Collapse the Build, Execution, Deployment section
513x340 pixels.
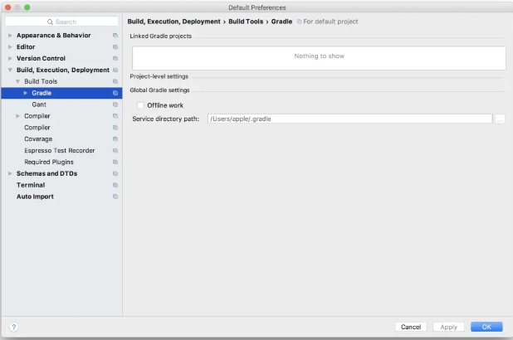pyautogui.click(x=10, y=70)
